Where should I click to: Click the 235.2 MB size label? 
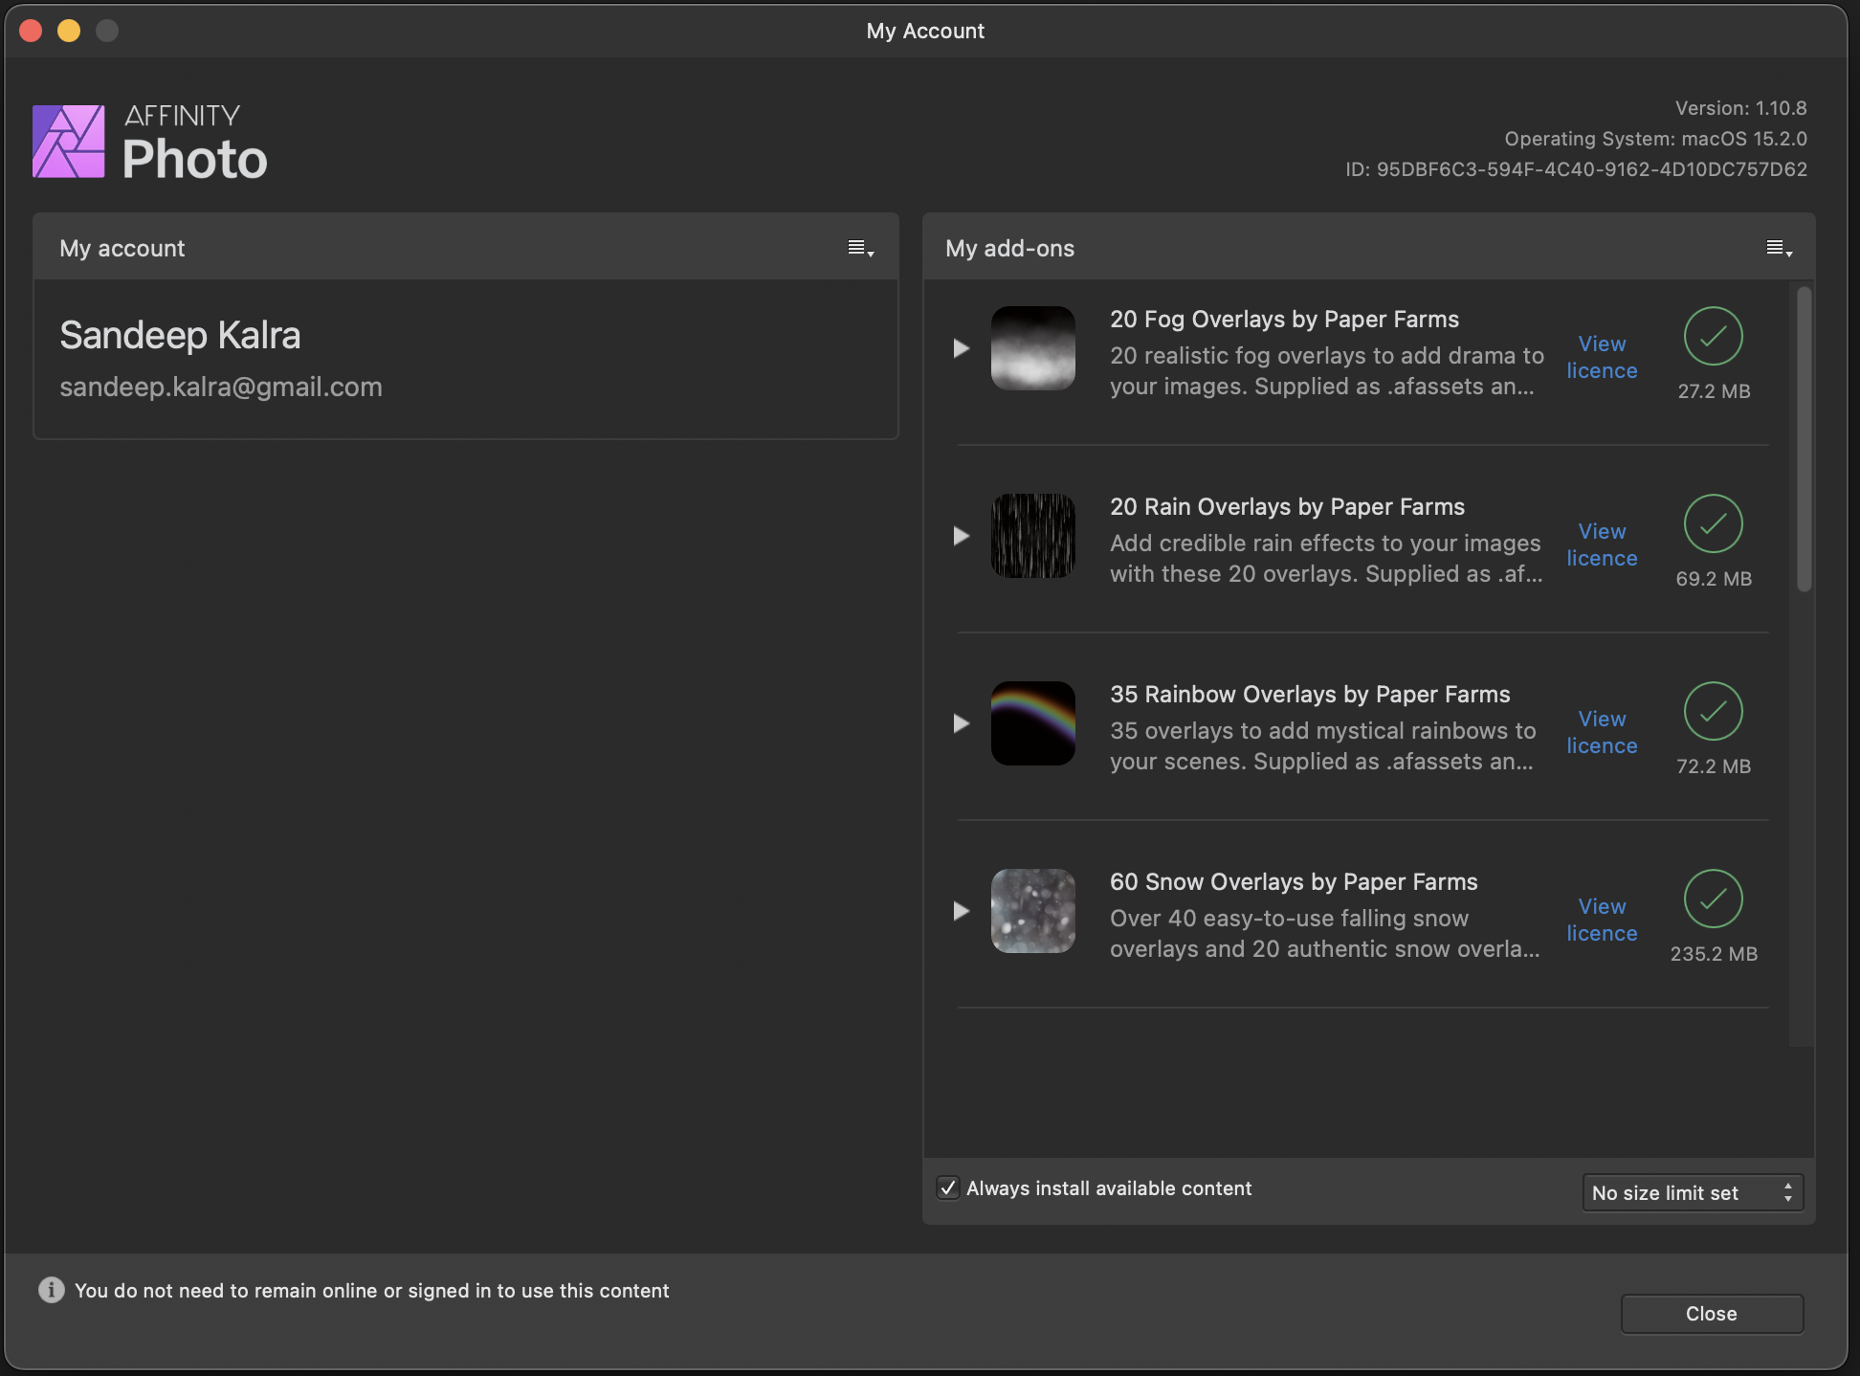[1714, 954]
